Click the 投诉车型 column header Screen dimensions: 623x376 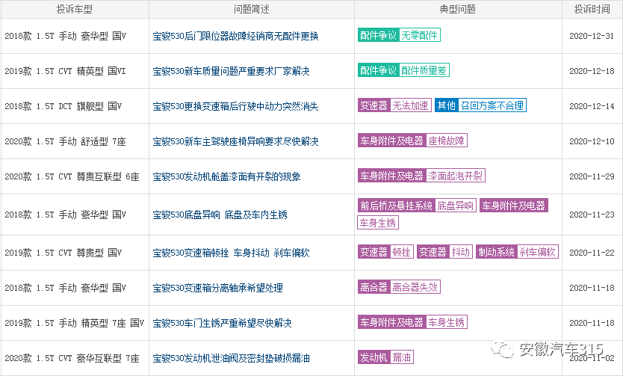tap(74, 9)
